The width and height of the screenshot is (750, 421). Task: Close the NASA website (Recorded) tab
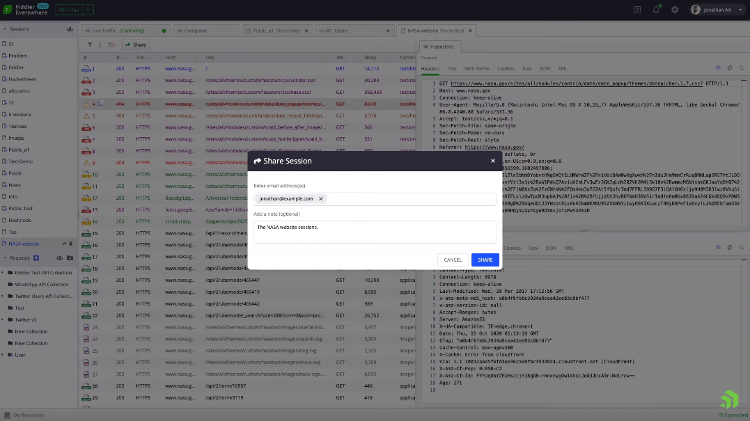tap(470, 31)
